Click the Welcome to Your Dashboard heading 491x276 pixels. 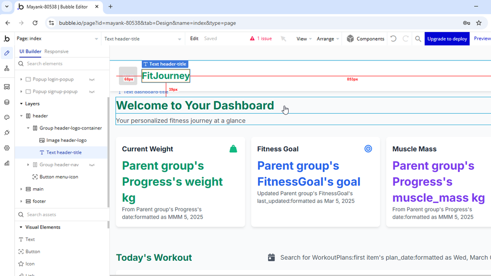pos(195,105)
